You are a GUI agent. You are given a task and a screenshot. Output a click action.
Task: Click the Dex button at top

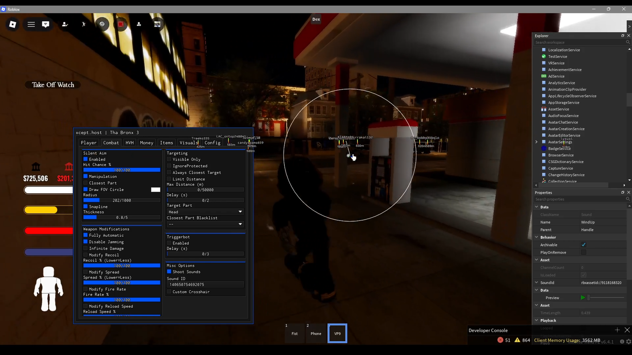click(316, 19)
